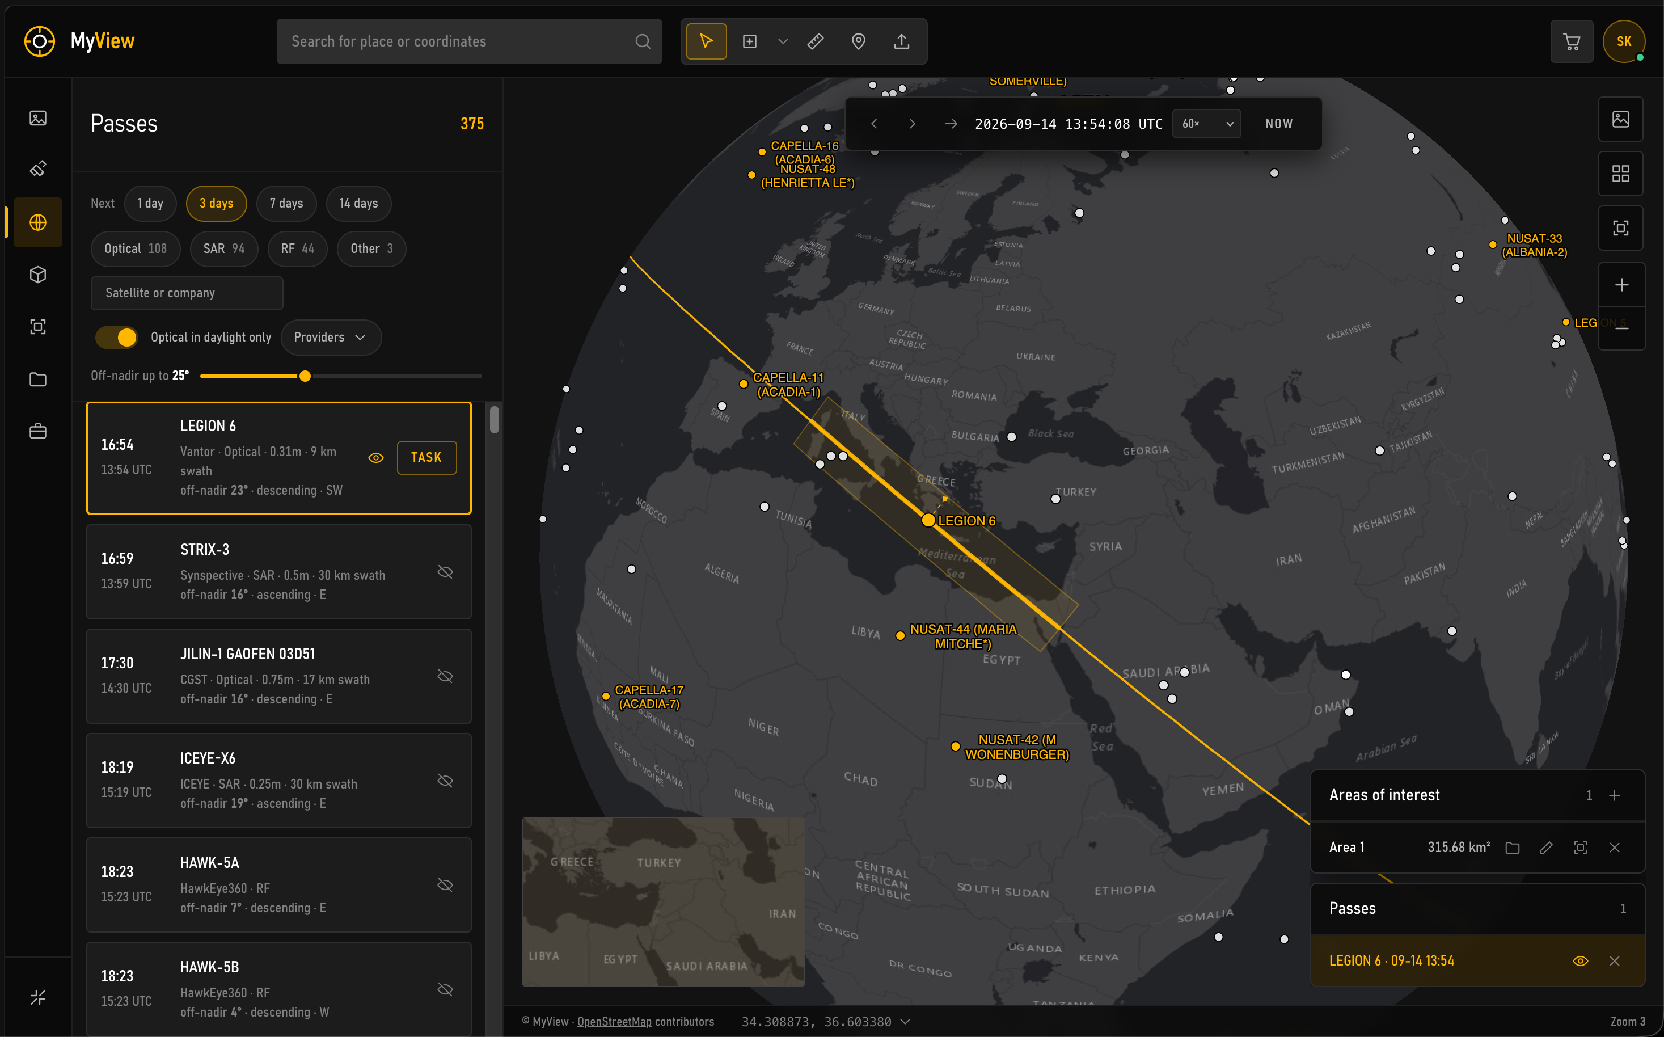Focus the place or coordinates search field
Image resolution: width=1664 pixels, height=1037 pixels.
click(x=469, y=41)
